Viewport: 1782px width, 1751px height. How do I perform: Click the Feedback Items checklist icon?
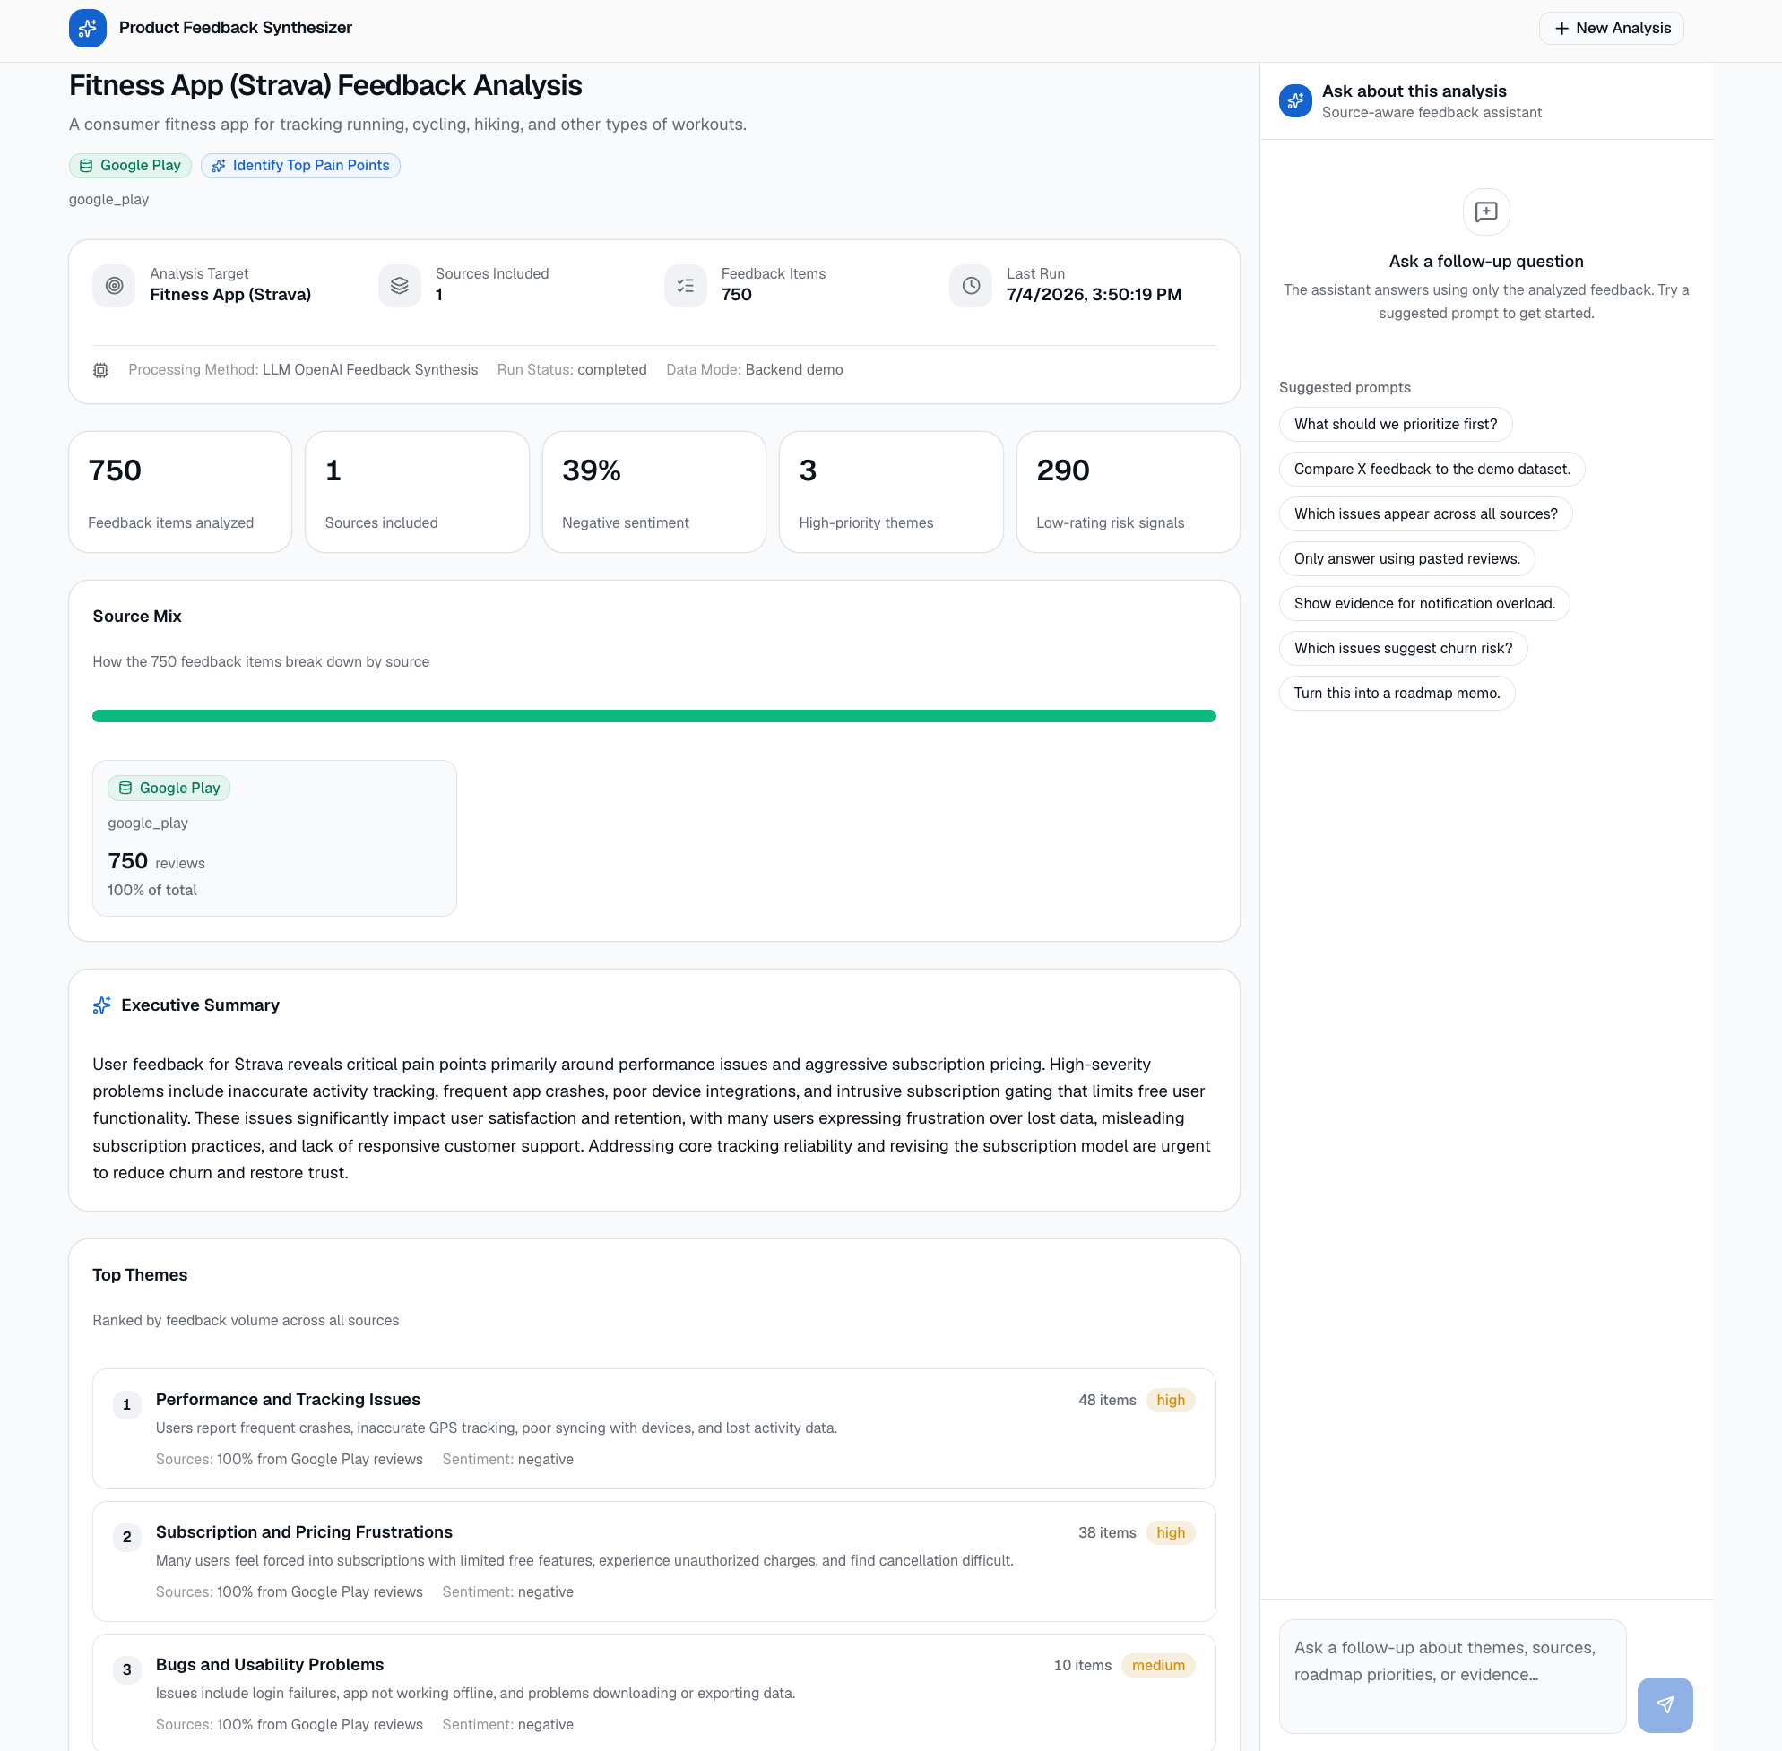pos(686,286)
